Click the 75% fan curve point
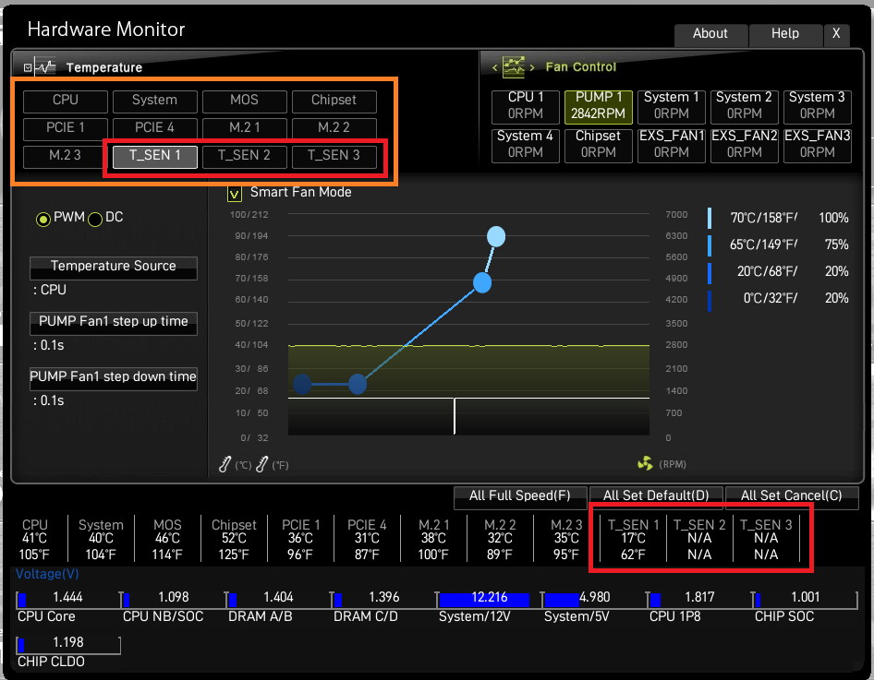 pos(482,282)
